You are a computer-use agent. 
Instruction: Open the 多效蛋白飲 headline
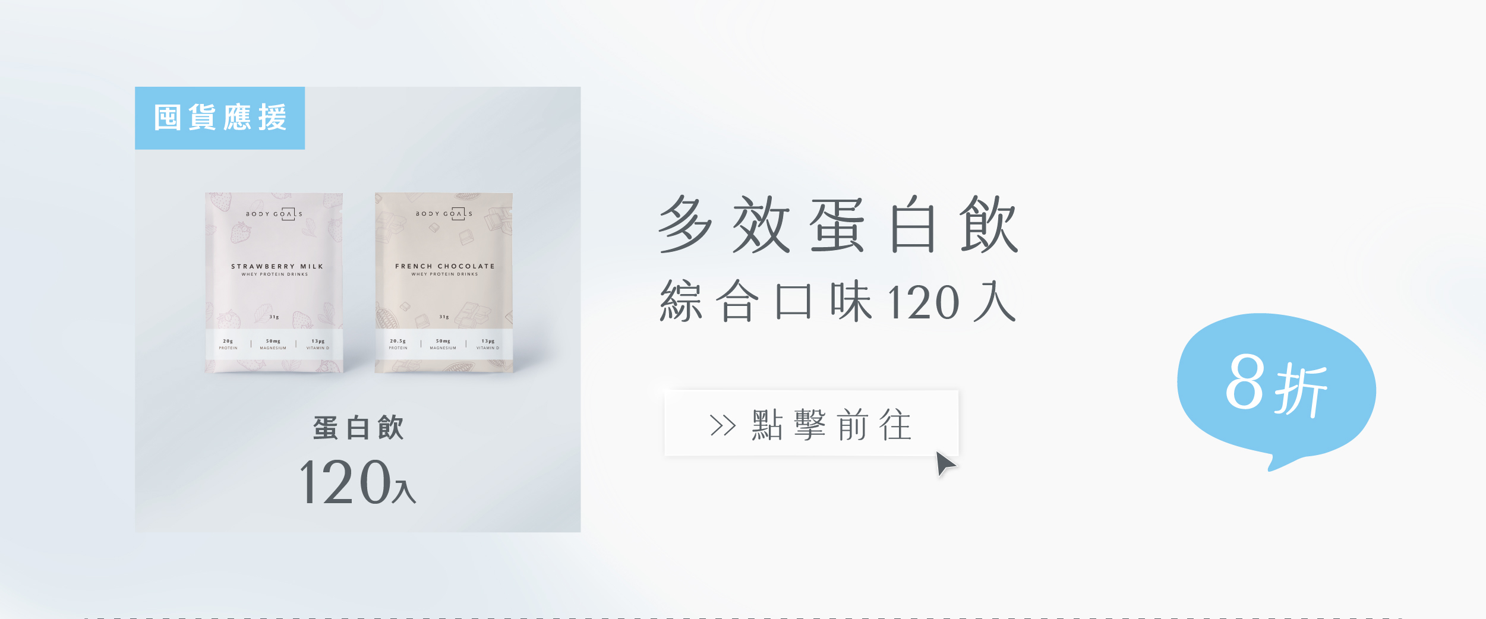coord(838,225)
